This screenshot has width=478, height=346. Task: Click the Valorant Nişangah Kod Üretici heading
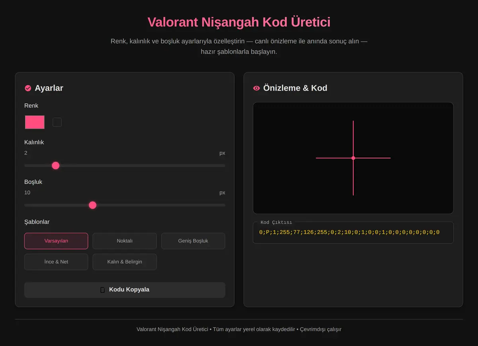239,22
